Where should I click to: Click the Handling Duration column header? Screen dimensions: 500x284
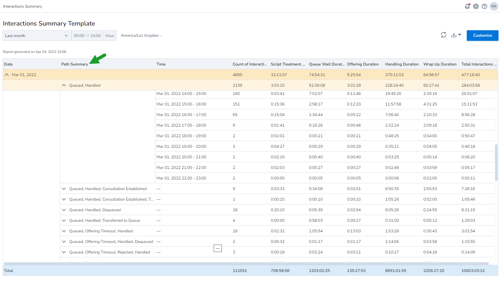click(402, 64)
